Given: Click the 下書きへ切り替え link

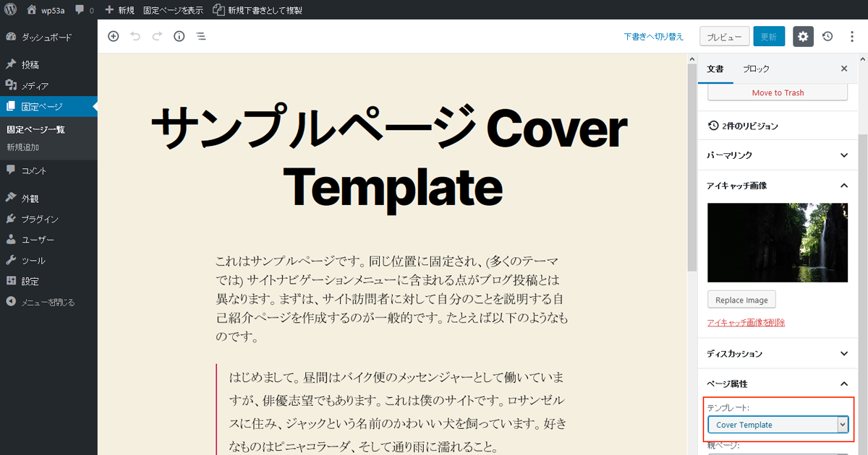Looking at the screenshot, I should 653,36.
